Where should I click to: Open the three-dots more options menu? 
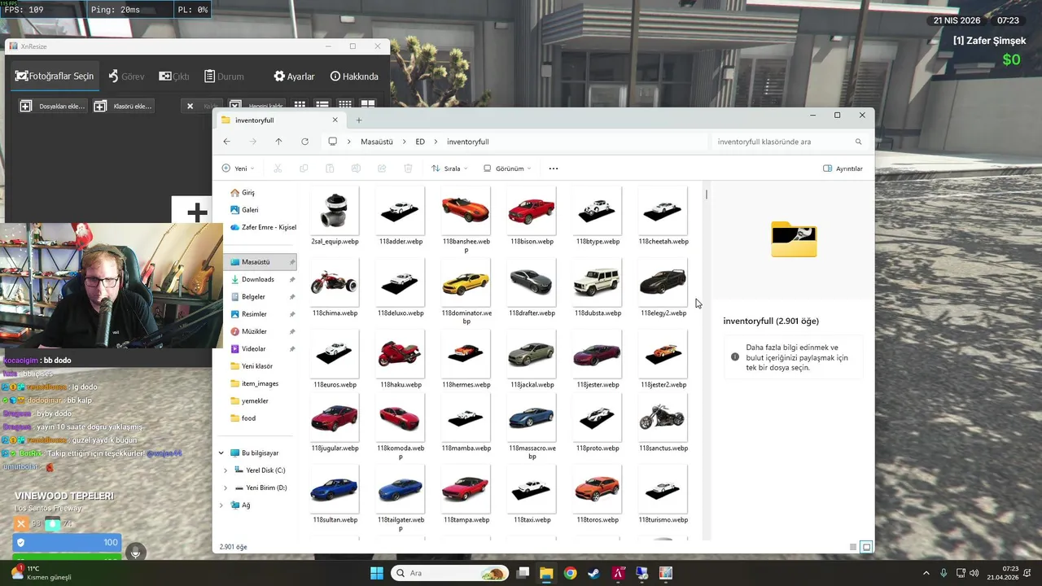[x=554, y=168]
